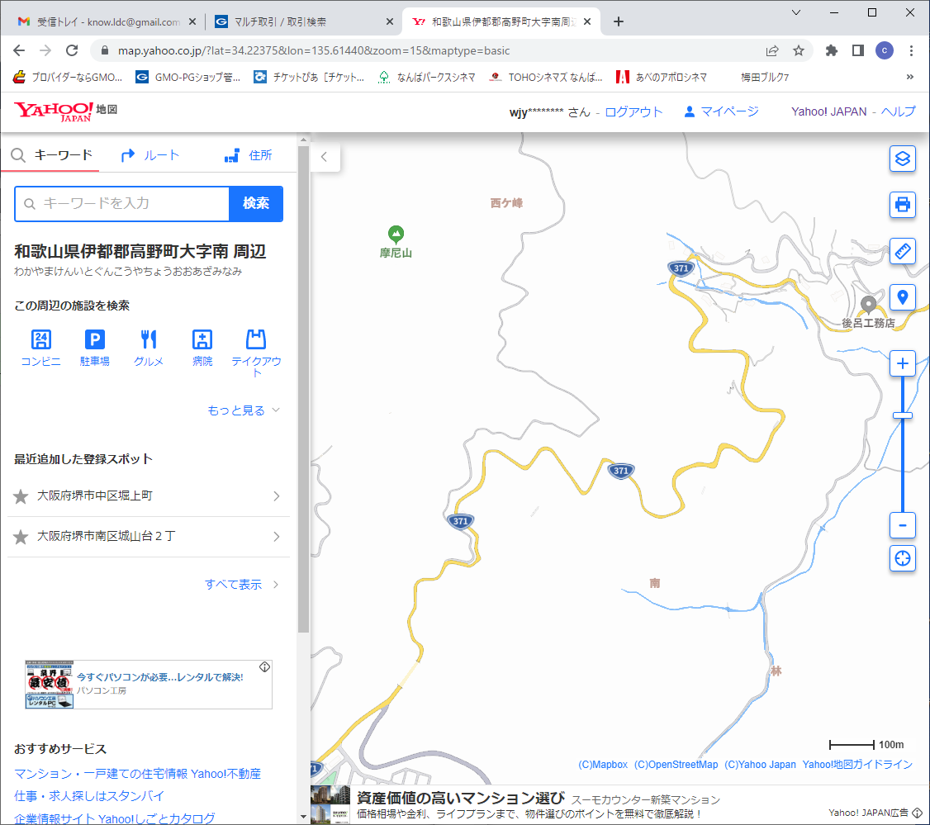This screenshot has height=825, width=930.
Task: Click the map zoom slider handle
Action: coord(902,415)
